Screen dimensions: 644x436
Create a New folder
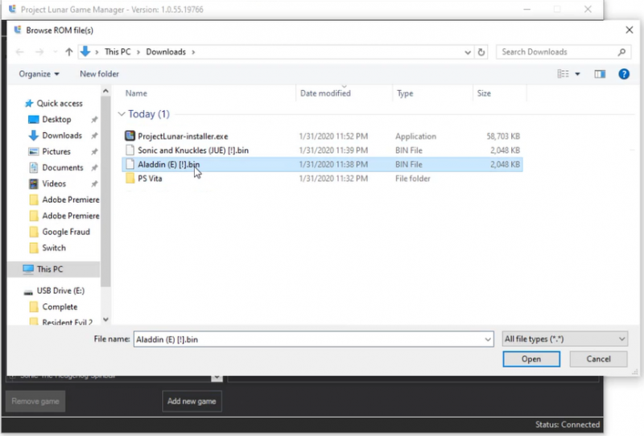[99, 74]
